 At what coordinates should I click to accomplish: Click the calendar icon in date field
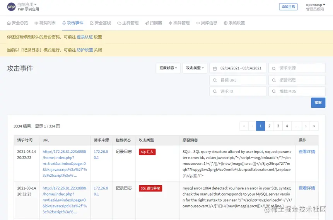tap(215, 68)
